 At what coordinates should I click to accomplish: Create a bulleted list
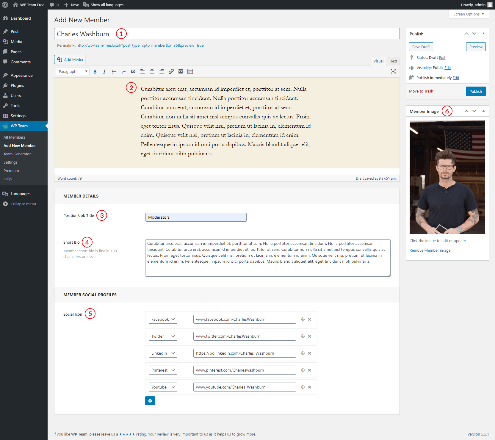click(114, 71)
